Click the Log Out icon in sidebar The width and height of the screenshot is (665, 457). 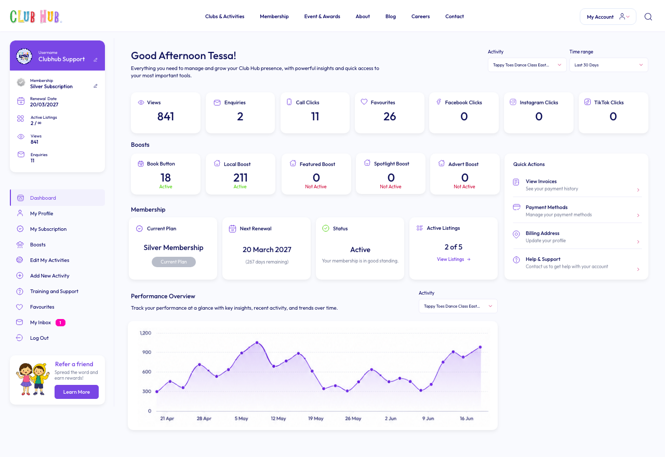click(20, 338)
